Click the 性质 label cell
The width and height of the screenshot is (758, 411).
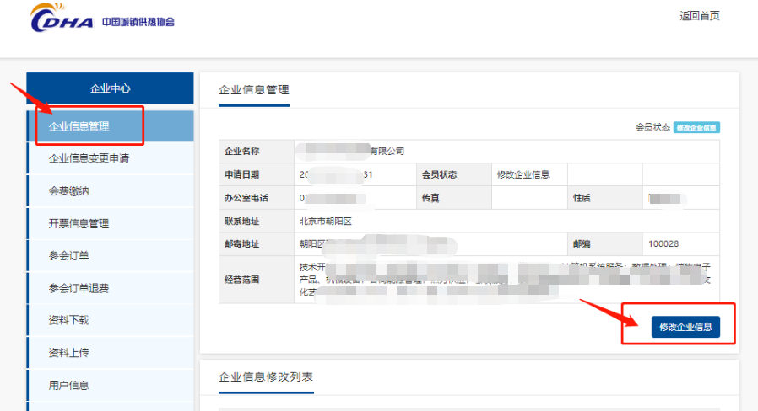pos(604,198)
